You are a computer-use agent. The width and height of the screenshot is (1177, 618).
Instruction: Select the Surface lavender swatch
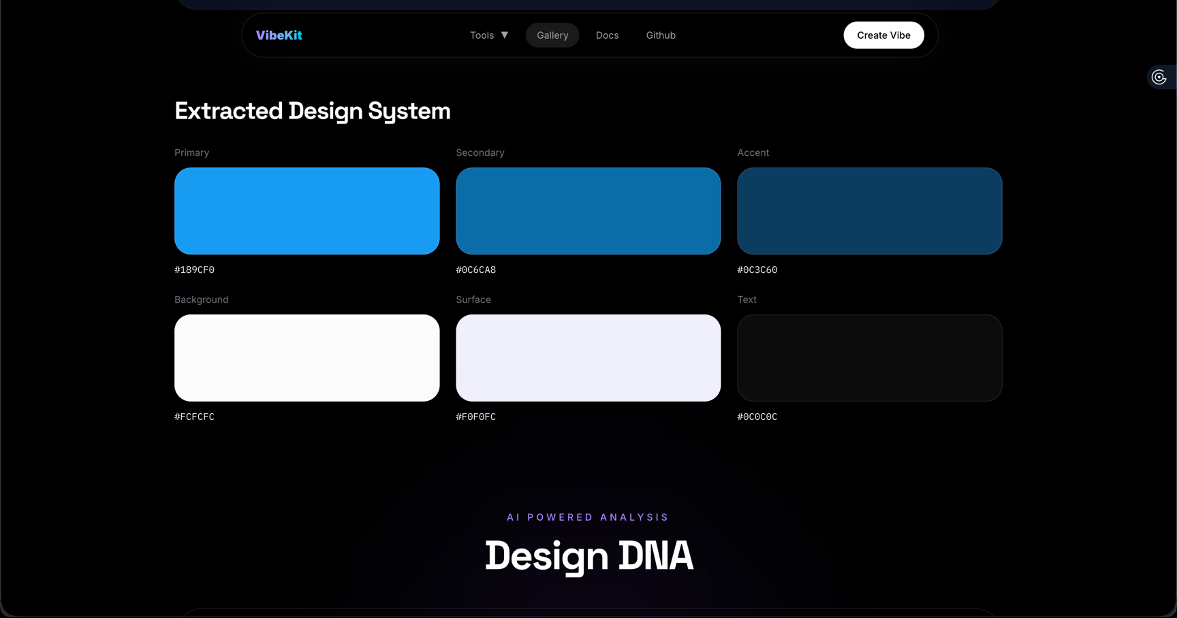588,358
